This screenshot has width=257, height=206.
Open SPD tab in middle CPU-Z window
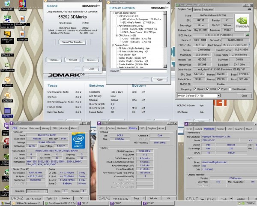pyautogui.click(x=142, y=128)
